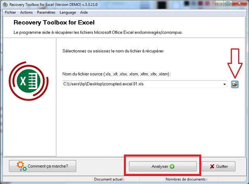
Task: Click the Recovery Toolbox for Excel heading
Action: 54,23
